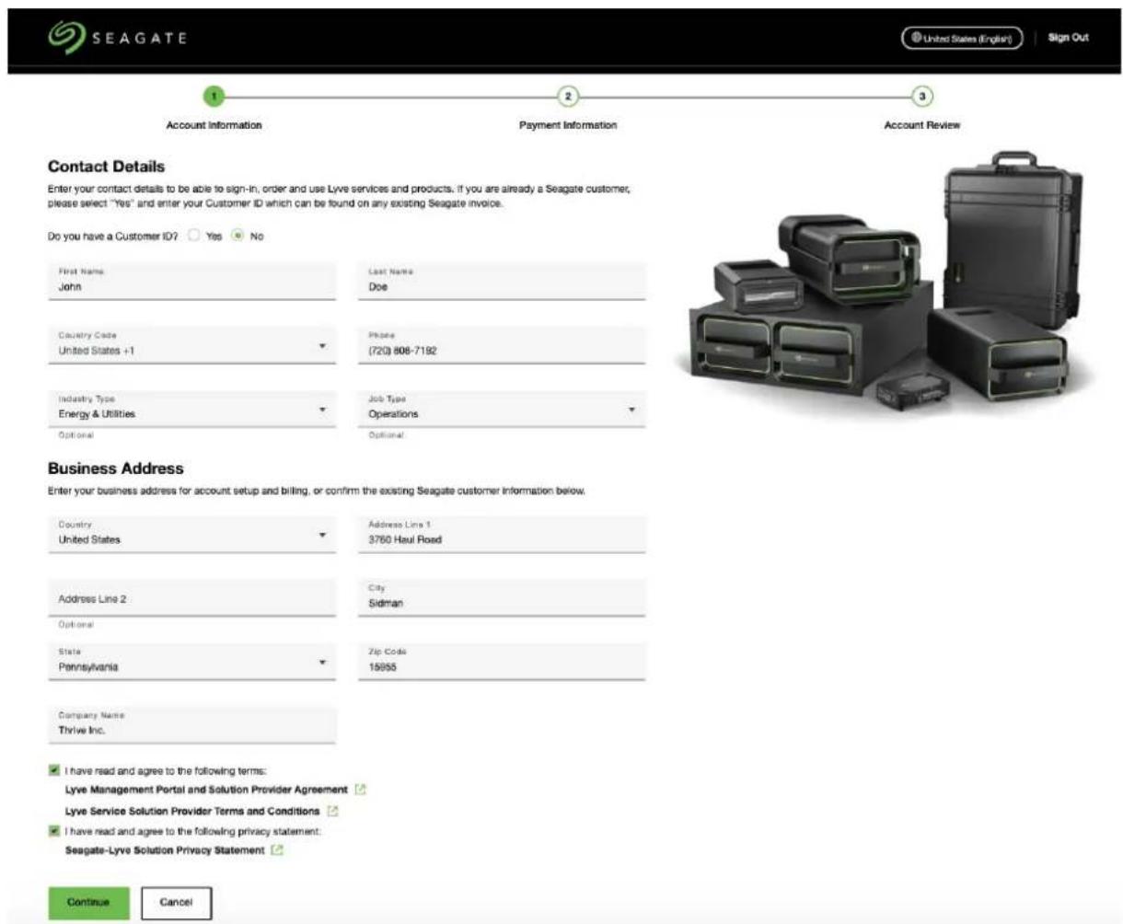Click the Contact Details heading

[106, 167]
